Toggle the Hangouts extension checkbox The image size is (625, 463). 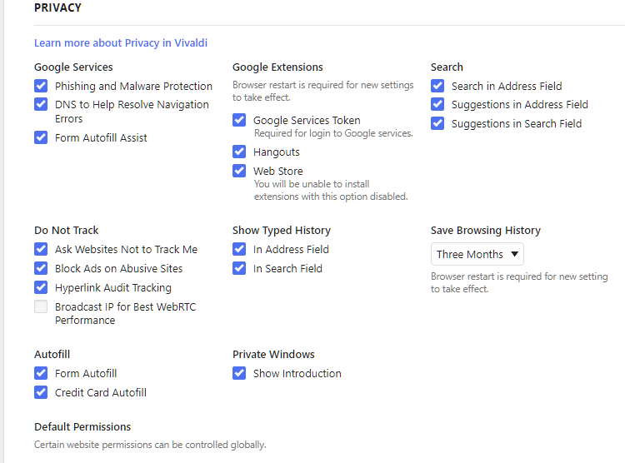(x=239, y=152)
